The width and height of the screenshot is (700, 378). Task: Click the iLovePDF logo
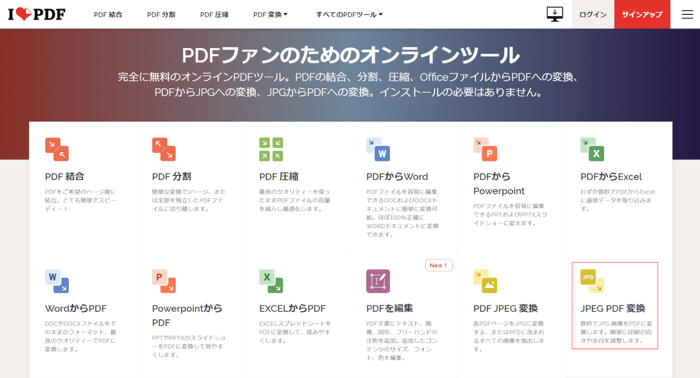pos(37,14)
